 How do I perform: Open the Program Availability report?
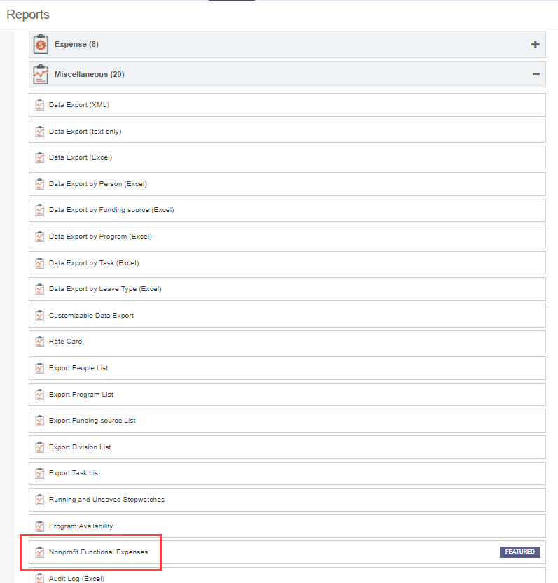(x=287, y=526)
